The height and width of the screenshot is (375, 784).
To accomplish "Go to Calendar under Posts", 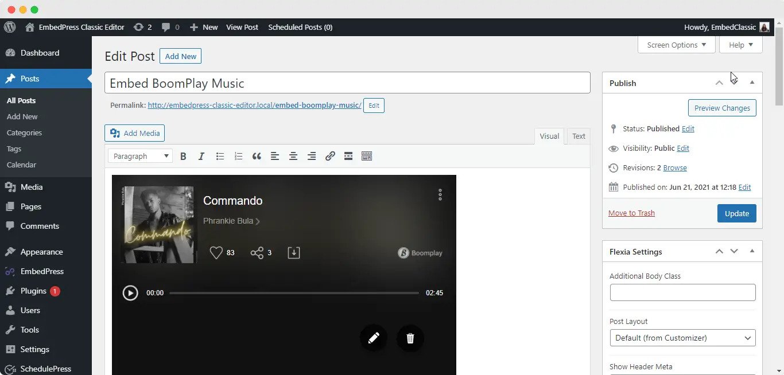I will point(21,165).
